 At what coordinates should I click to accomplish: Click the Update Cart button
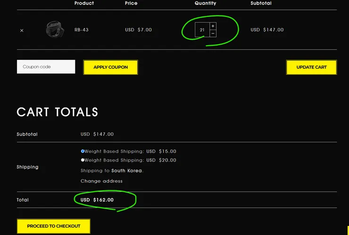point(311,67)
